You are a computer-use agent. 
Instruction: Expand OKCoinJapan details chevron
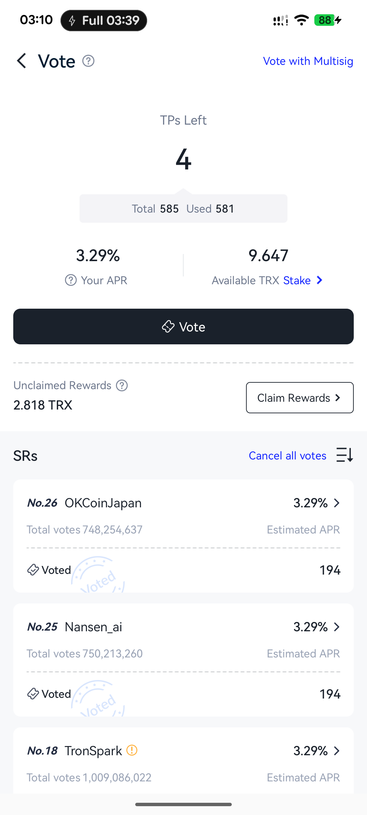coord(337,503)
